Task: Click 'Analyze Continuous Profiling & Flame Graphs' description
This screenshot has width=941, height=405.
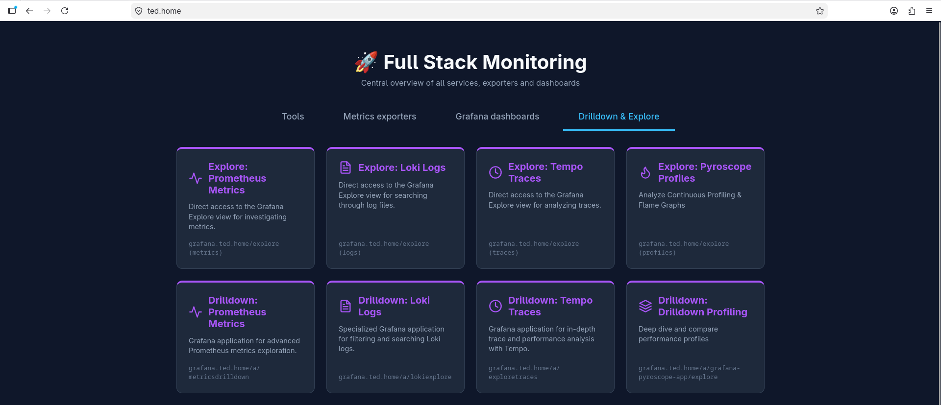Action: click(690, 200)
